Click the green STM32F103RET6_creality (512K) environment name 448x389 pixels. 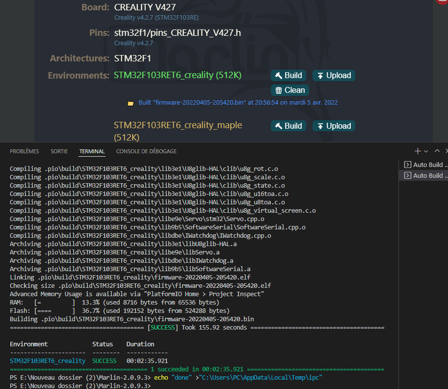coord(178,75)
